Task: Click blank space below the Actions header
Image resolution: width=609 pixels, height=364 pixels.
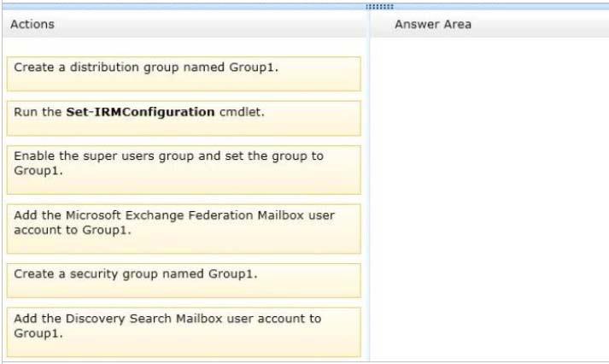Action: tap(184, 47)
